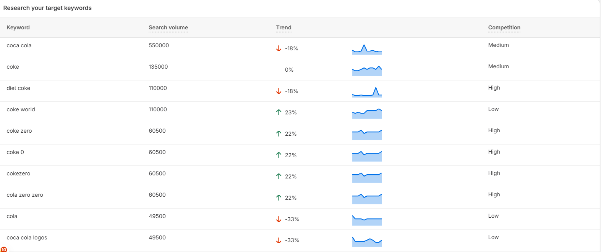Open the coke world trend sparkline chart
Screen dimensions: 601x252
[367, 113]
